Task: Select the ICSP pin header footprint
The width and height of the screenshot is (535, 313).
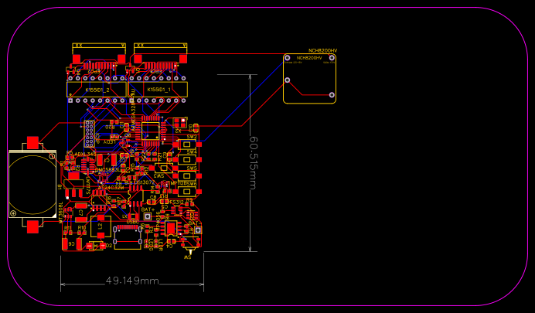Action: [90, 134]
